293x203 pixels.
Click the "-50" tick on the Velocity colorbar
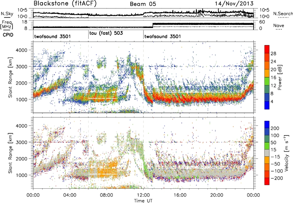[275, 164]
